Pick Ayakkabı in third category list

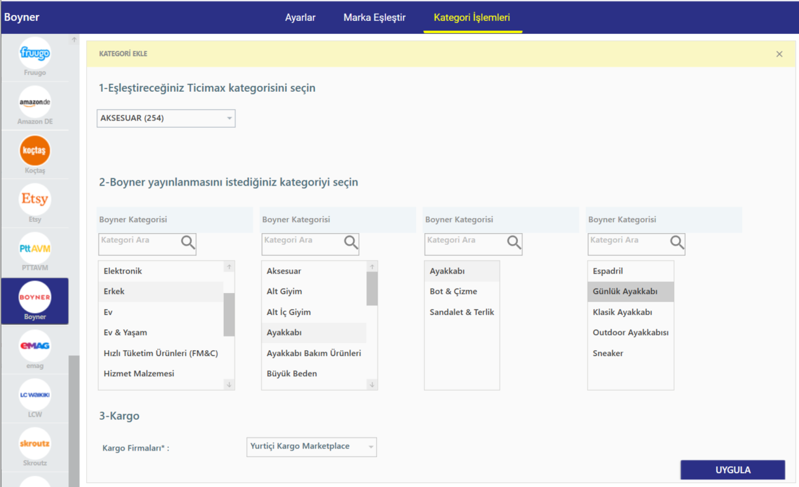pos(462,271)
